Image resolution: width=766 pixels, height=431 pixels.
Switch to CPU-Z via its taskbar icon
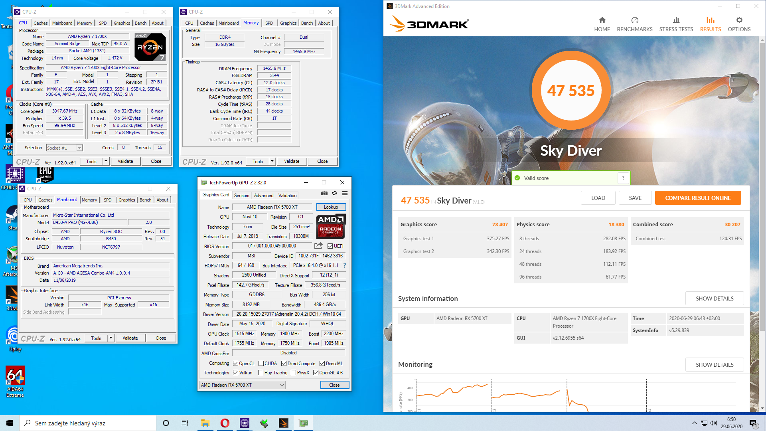point(244,423)
